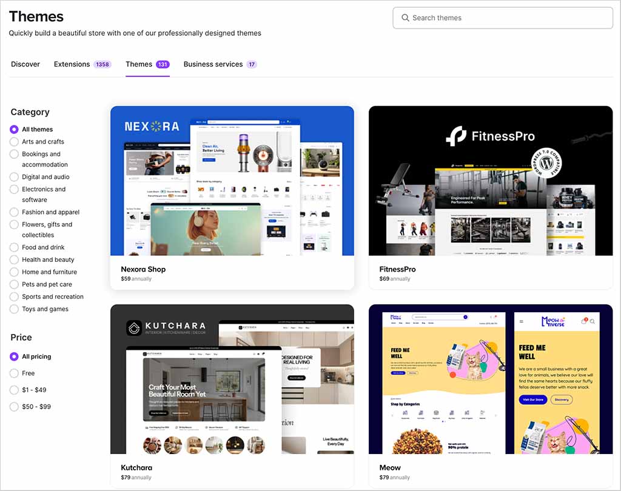This screenshot has width=621, height=491.
Task: Open the Nexora Shop theme preview image
Action: tap(232, 181)
